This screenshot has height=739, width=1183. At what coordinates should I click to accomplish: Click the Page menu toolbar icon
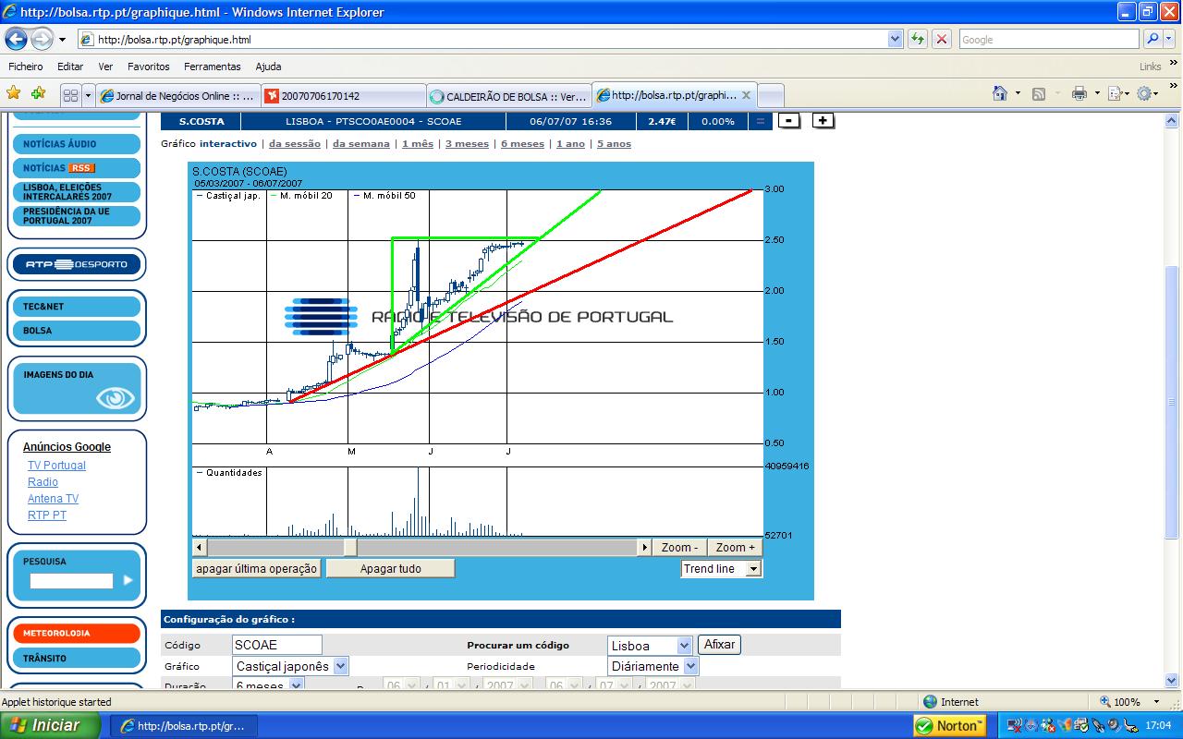(1115, 93)
